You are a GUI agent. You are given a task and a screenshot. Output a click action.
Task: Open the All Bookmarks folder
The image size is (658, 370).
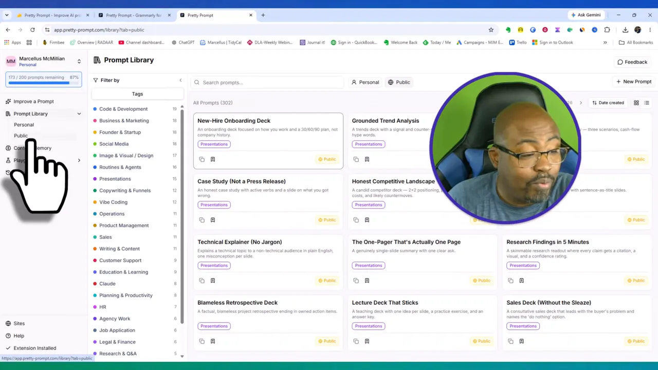(636, 43)
